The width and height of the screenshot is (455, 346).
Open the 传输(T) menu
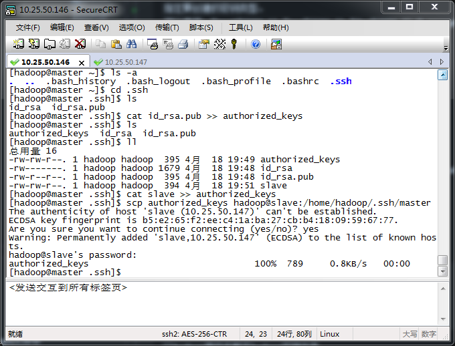167,27
